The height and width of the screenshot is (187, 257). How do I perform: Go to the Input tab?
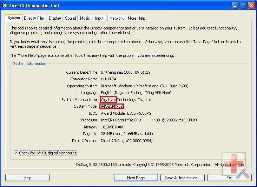(x=99, y=18)
